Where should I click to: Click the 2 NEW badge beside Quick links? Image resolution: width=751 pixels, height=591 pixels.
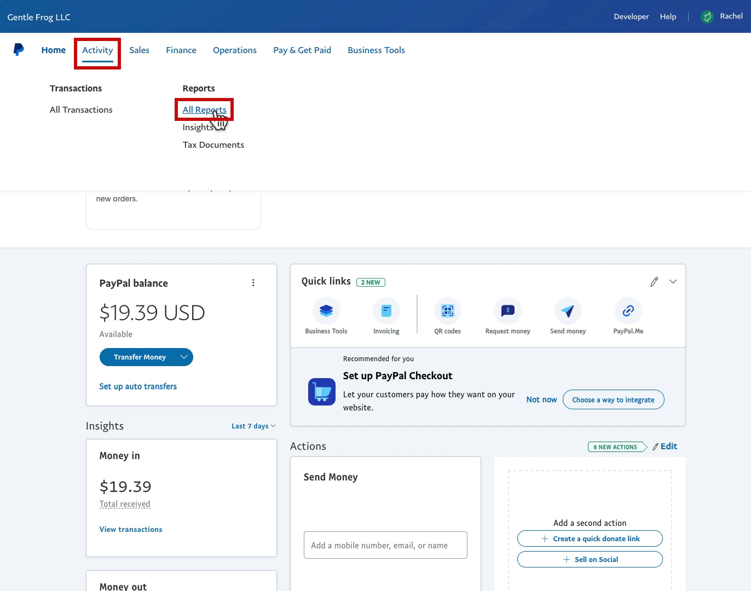[371, 282]
